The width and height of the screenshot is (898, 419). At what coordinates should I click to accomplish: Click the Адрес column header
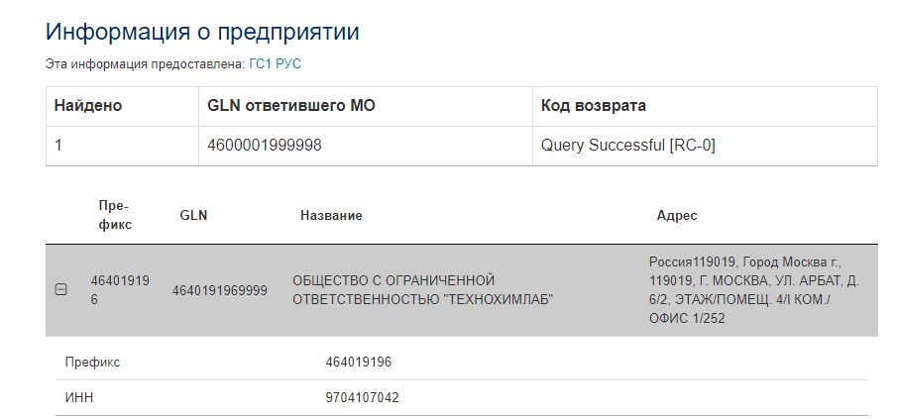coord(677,215)
